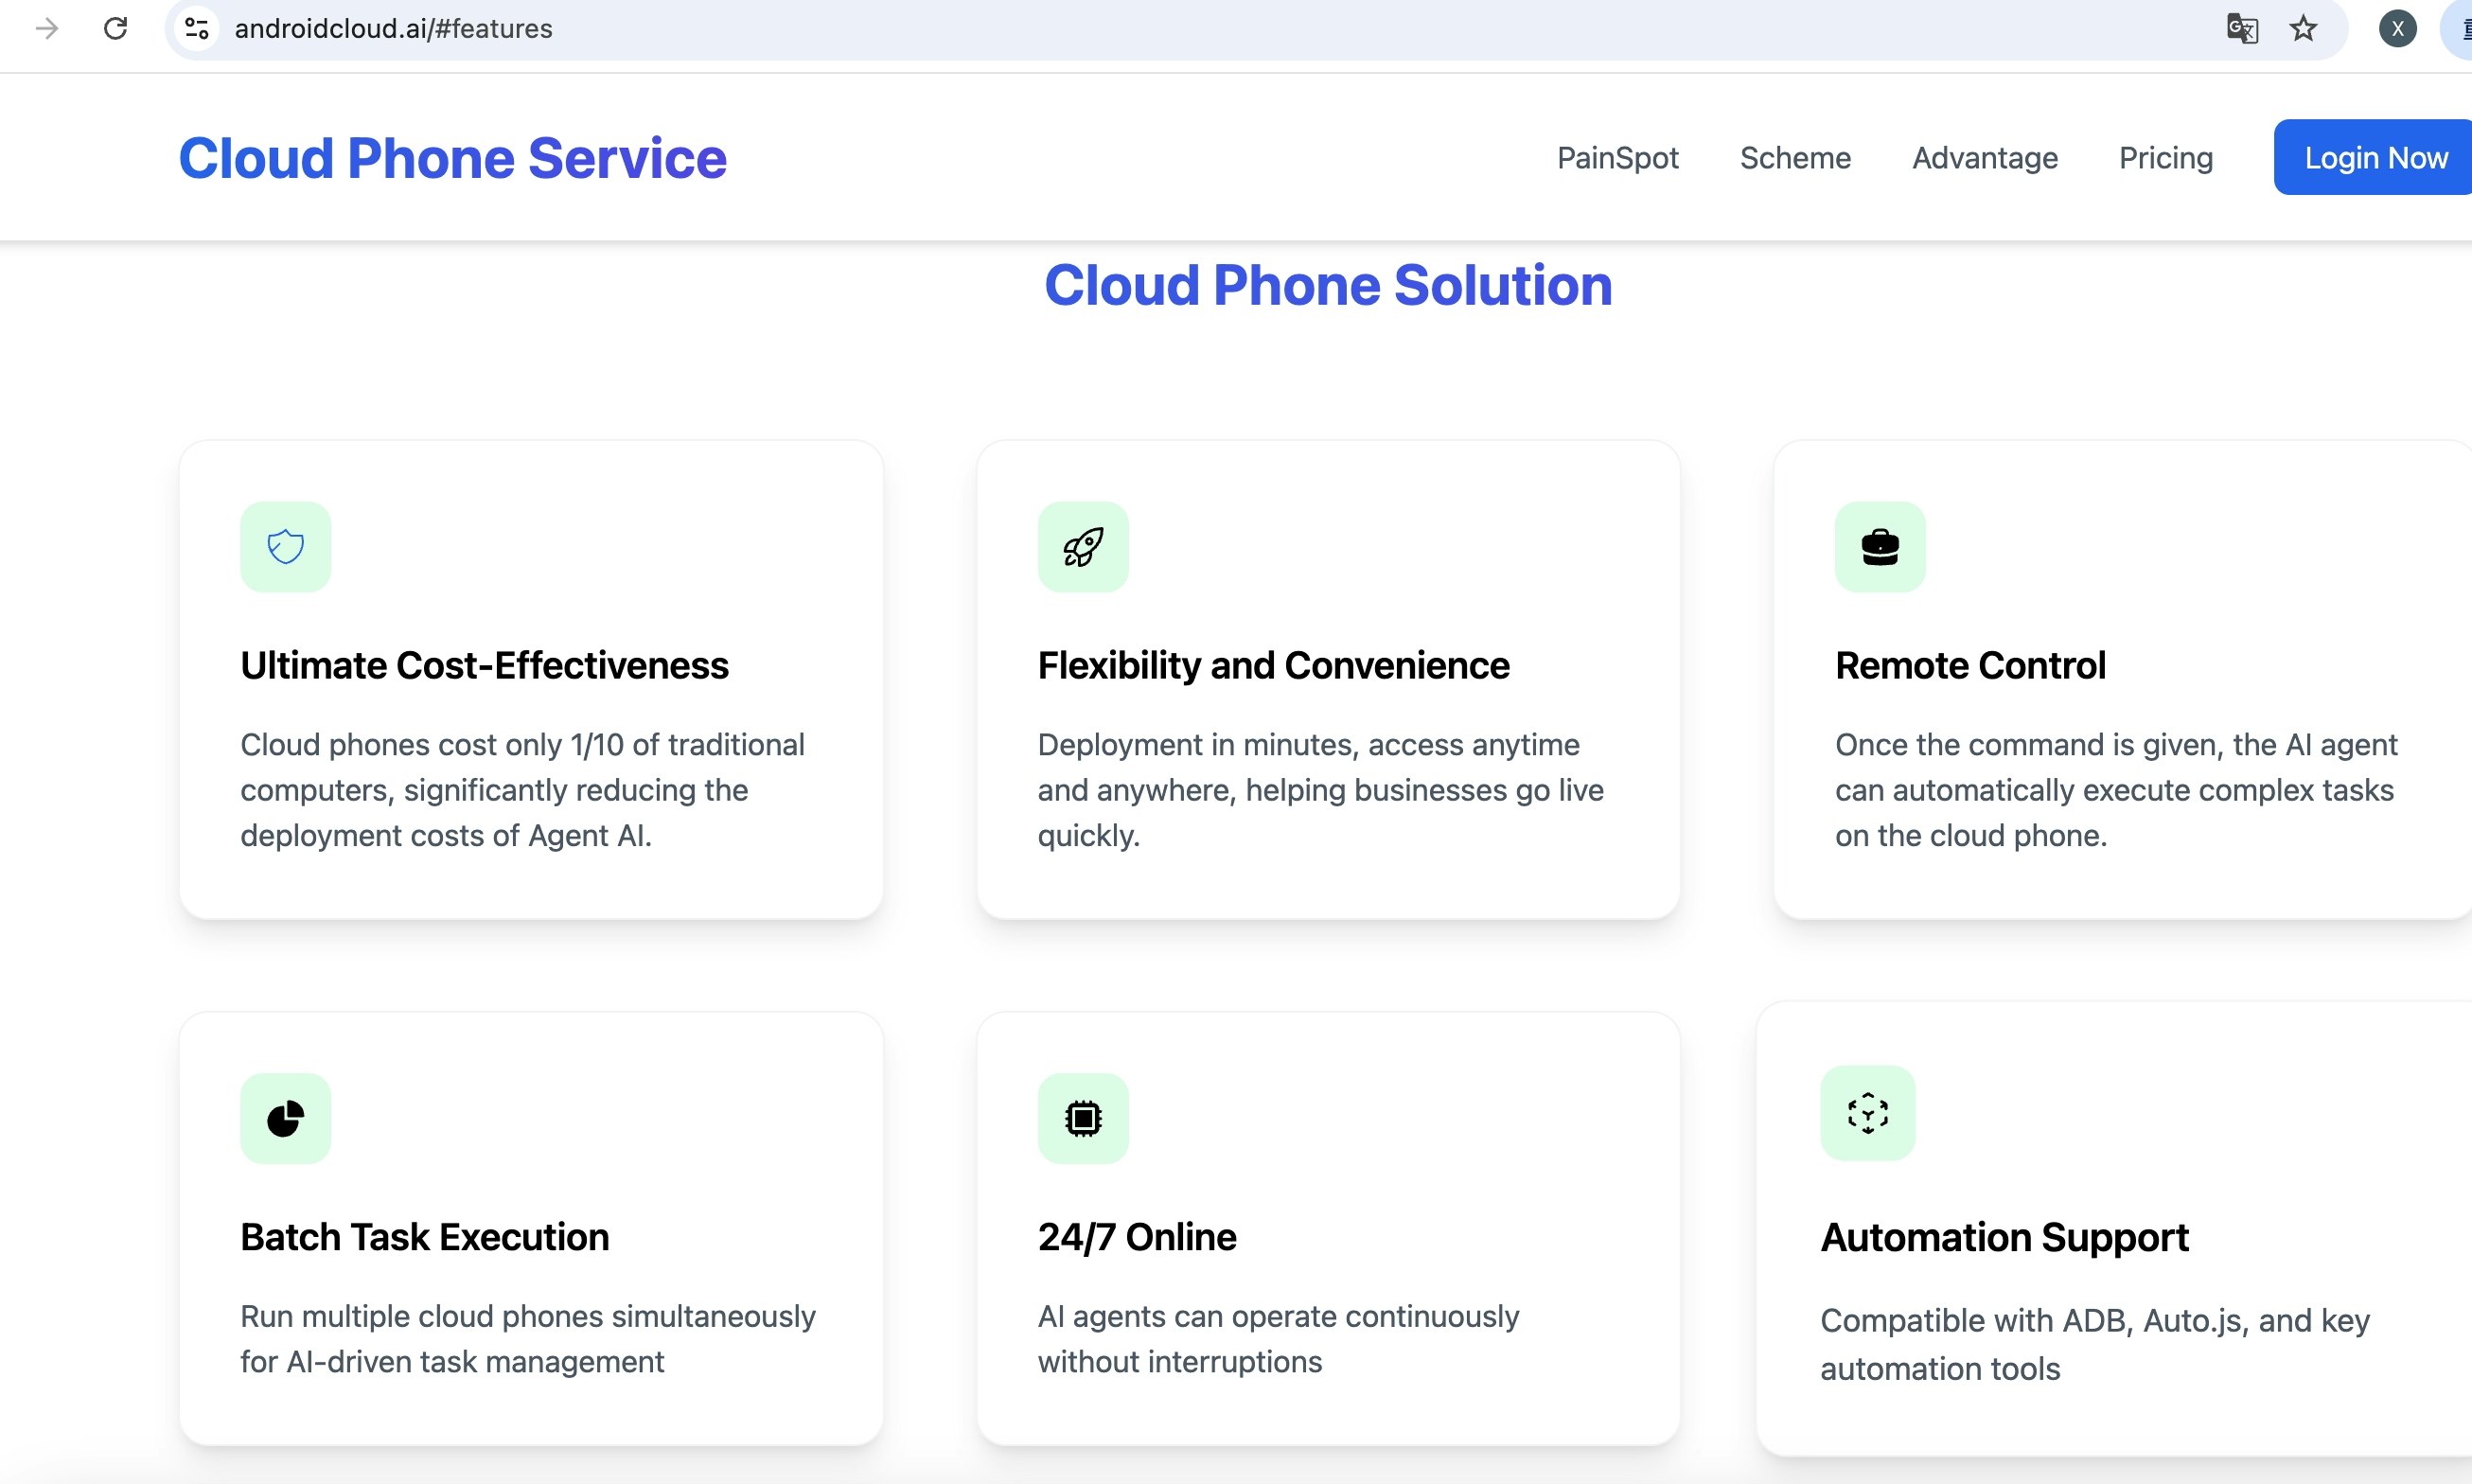The height and width of the screenshot is (1484, 2472).
Task: Open the Google Translate icon in address bar
Action: point(2242,29)
